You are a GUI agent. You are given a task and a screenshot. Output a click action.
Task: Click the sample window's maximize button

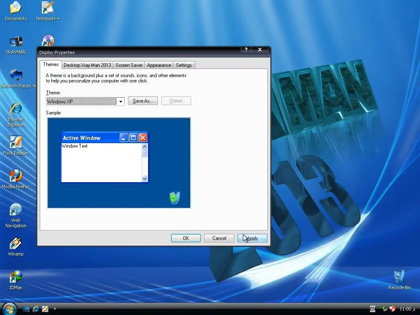click(x=133, y=138)
